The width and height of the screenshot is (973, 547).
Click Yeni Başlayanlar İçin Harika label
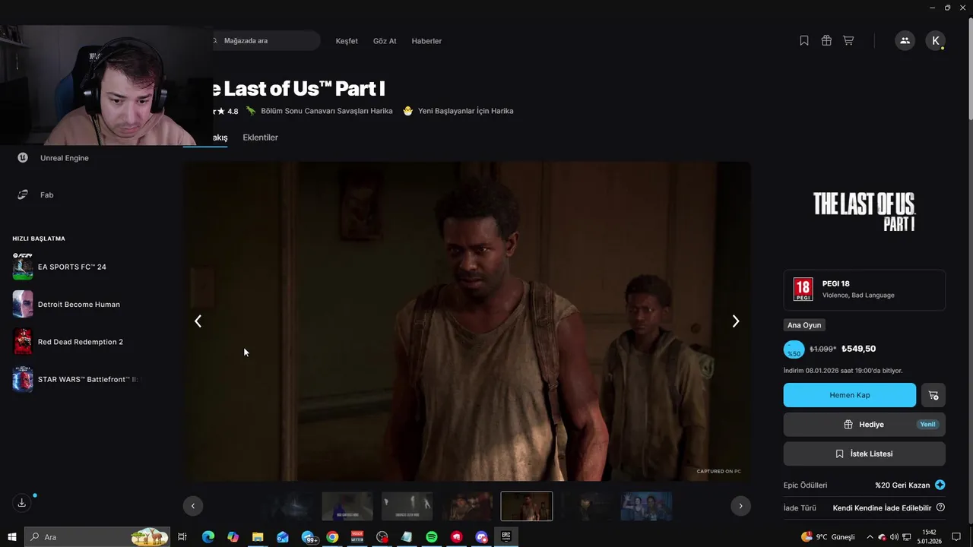pyautogui.click(x=465, y=111)
